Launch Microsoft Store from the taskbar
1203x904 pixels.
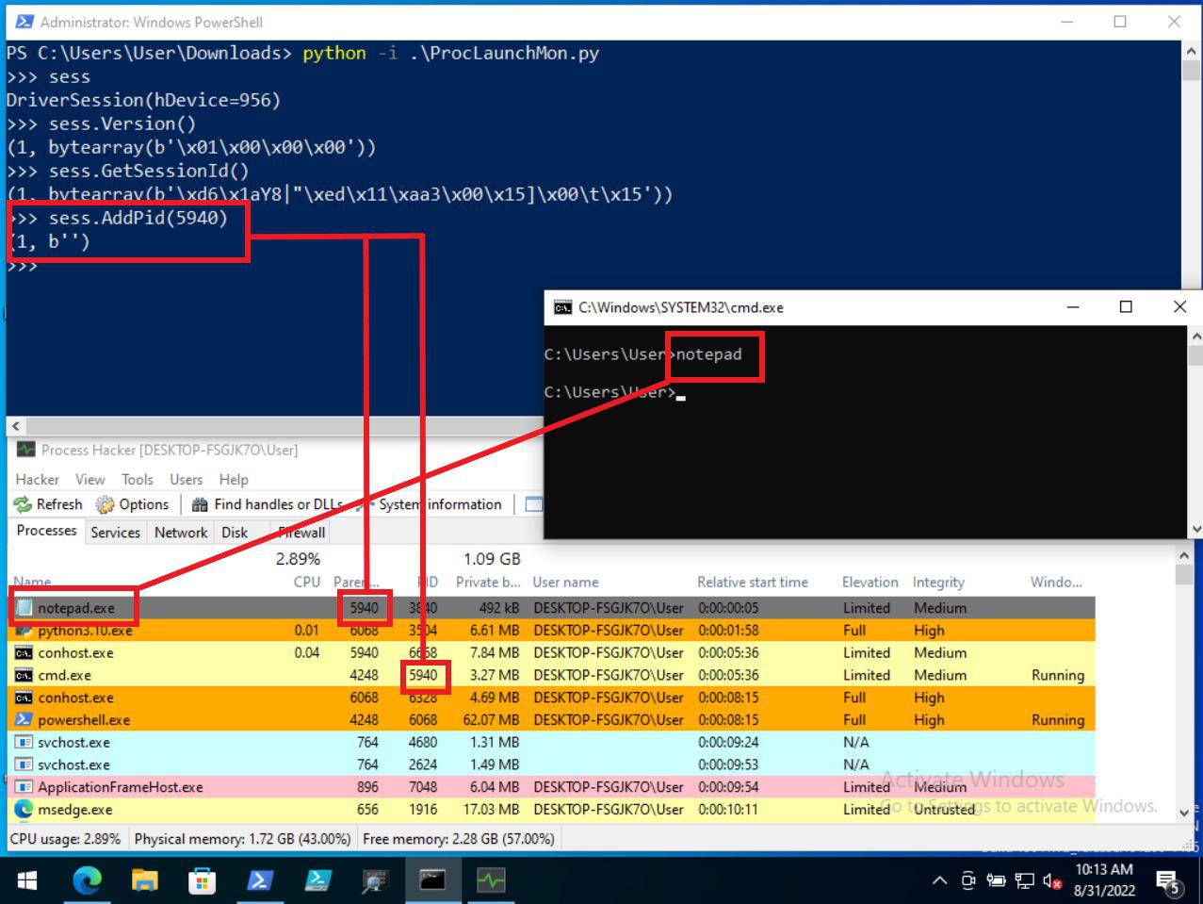click(202, 880)
